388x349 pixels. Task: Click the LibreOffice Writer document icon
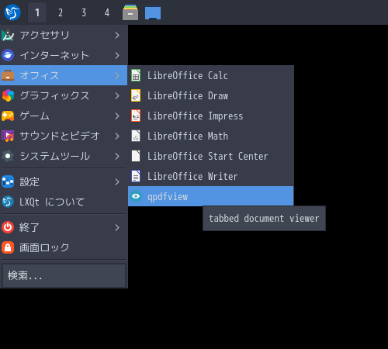click(136, 176)
